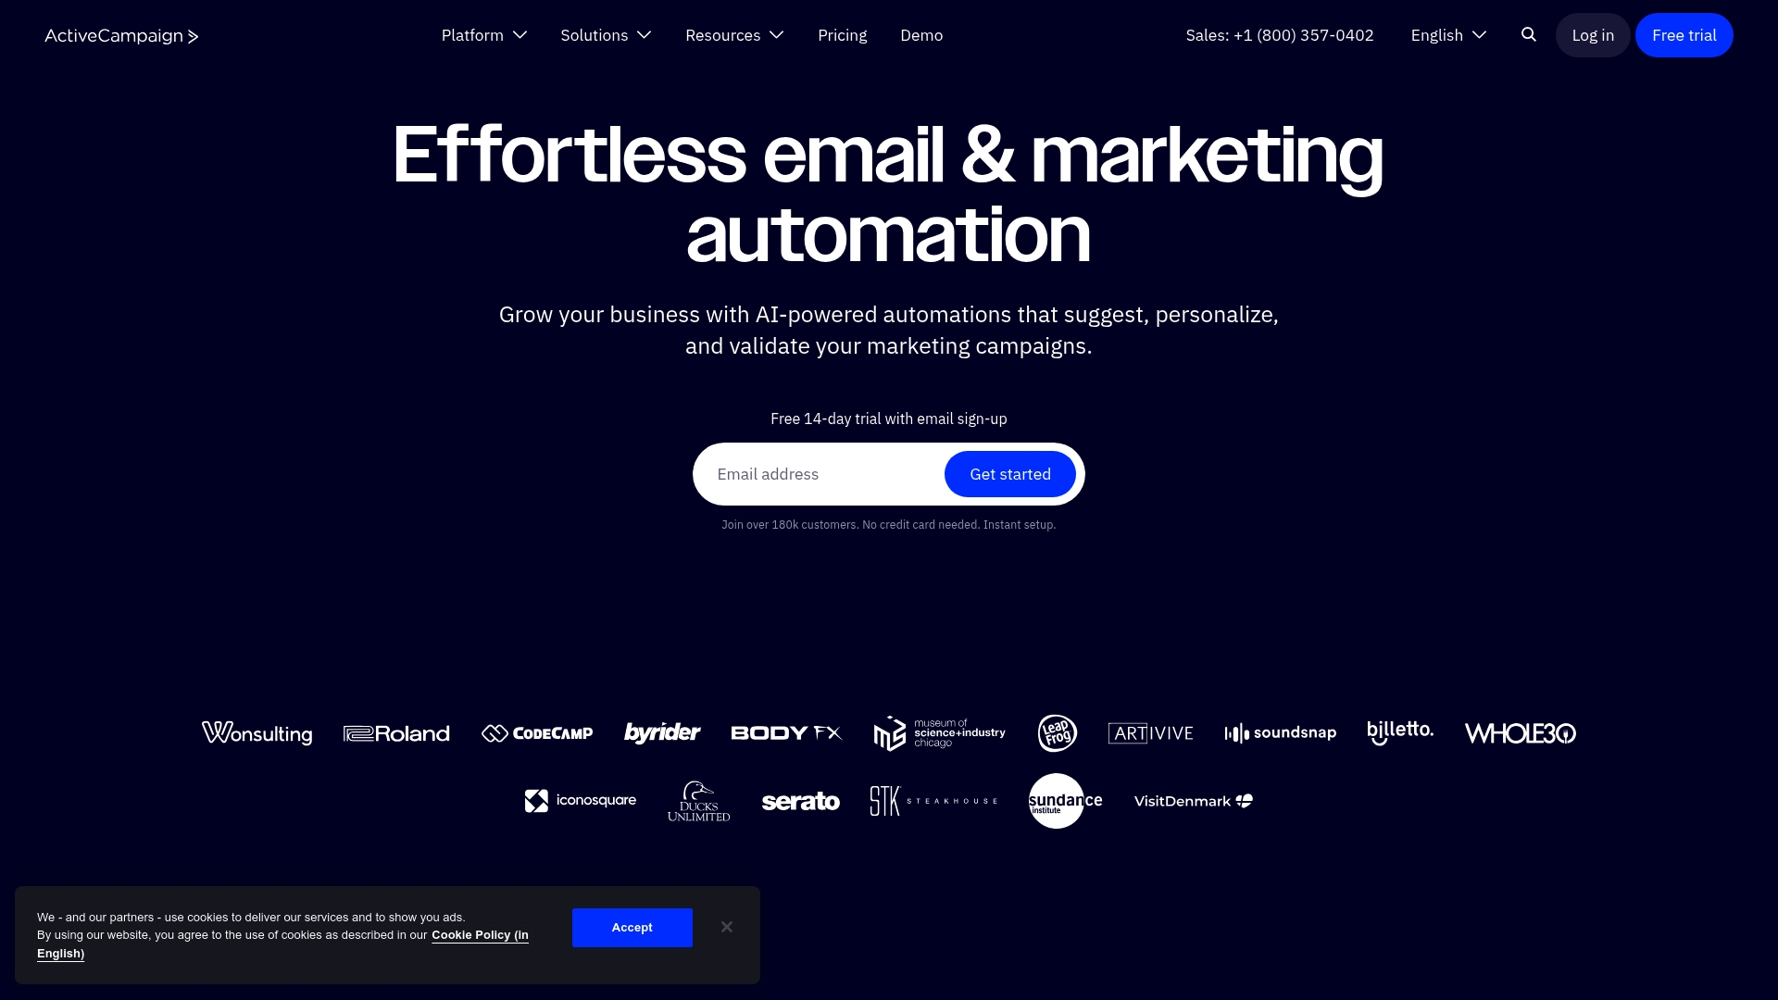1778x1000 pixels.
Task: Click the cookie notice close X icon
Action: tap(727, 927)
